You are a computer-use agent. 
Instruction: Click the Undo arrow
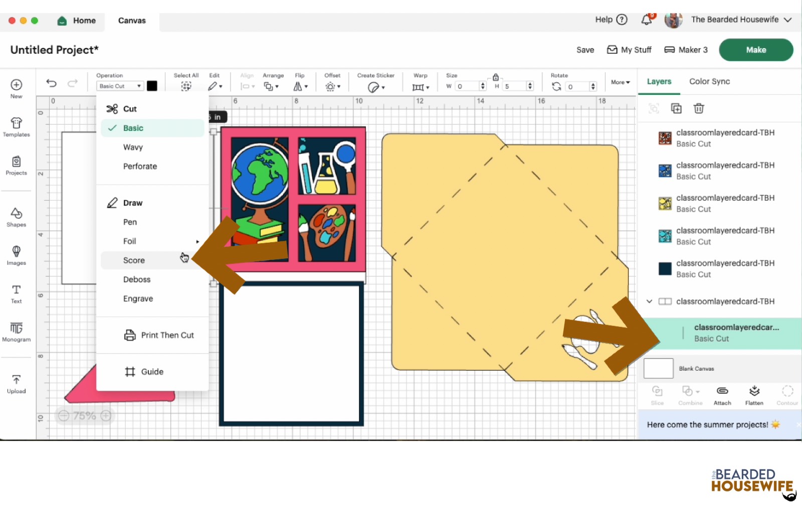pos(51,83)
